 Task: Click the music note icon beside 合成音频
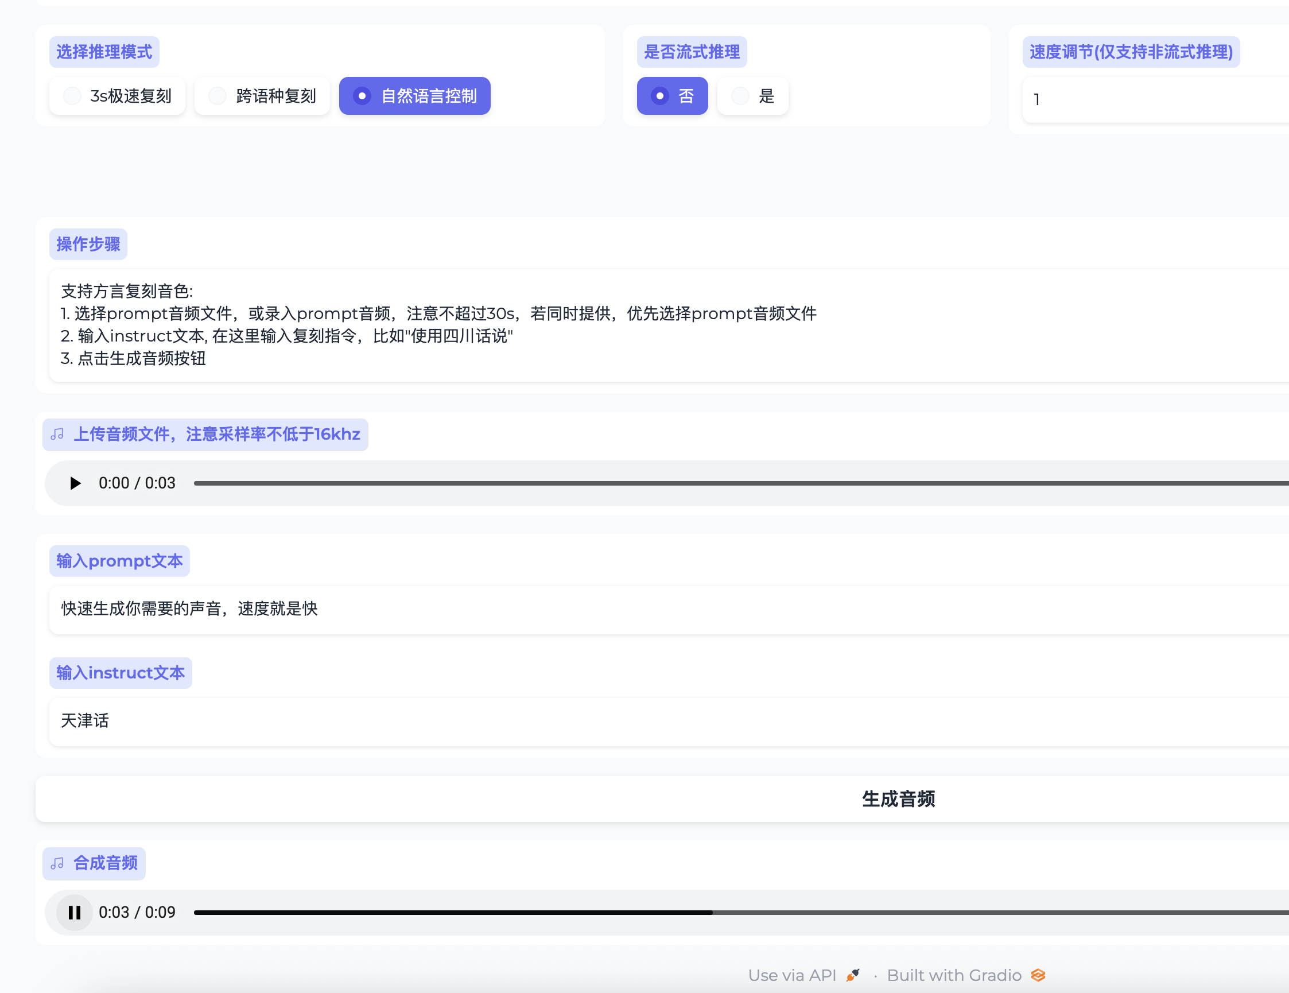(57, 864)
